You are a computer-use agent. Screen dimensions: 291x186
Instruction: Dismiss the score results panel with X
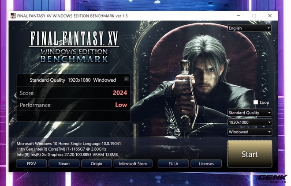[126, 79]
